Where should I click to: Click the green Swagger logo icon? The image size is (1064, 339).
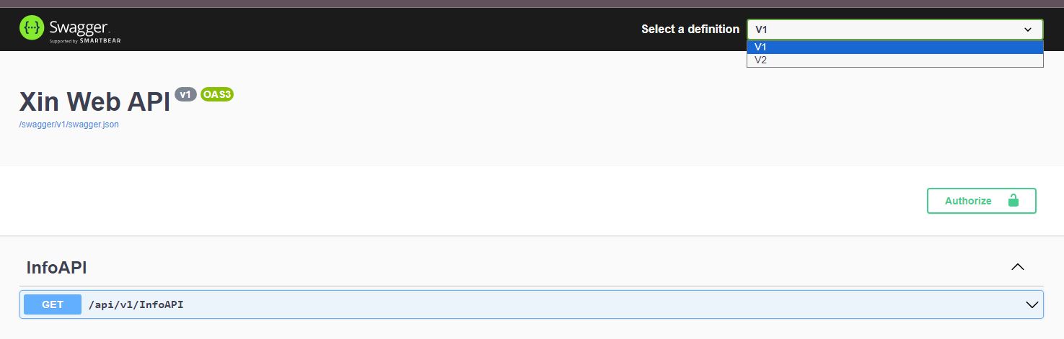coord(32,29)
